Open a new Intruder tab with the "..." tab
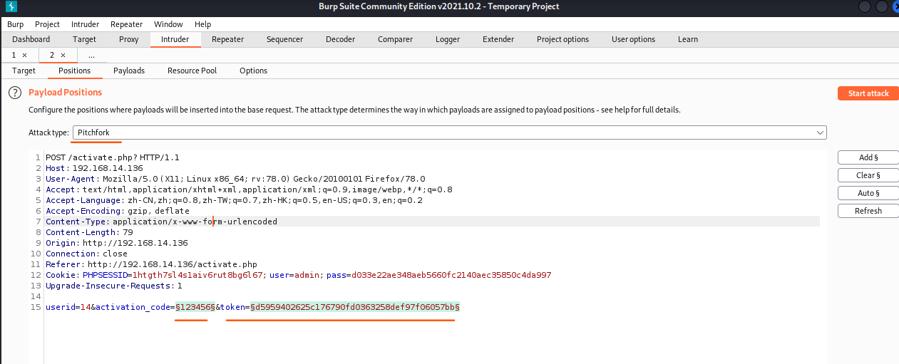Image resolution: width=899 pixels, height=364 pixels. point(91,55)
